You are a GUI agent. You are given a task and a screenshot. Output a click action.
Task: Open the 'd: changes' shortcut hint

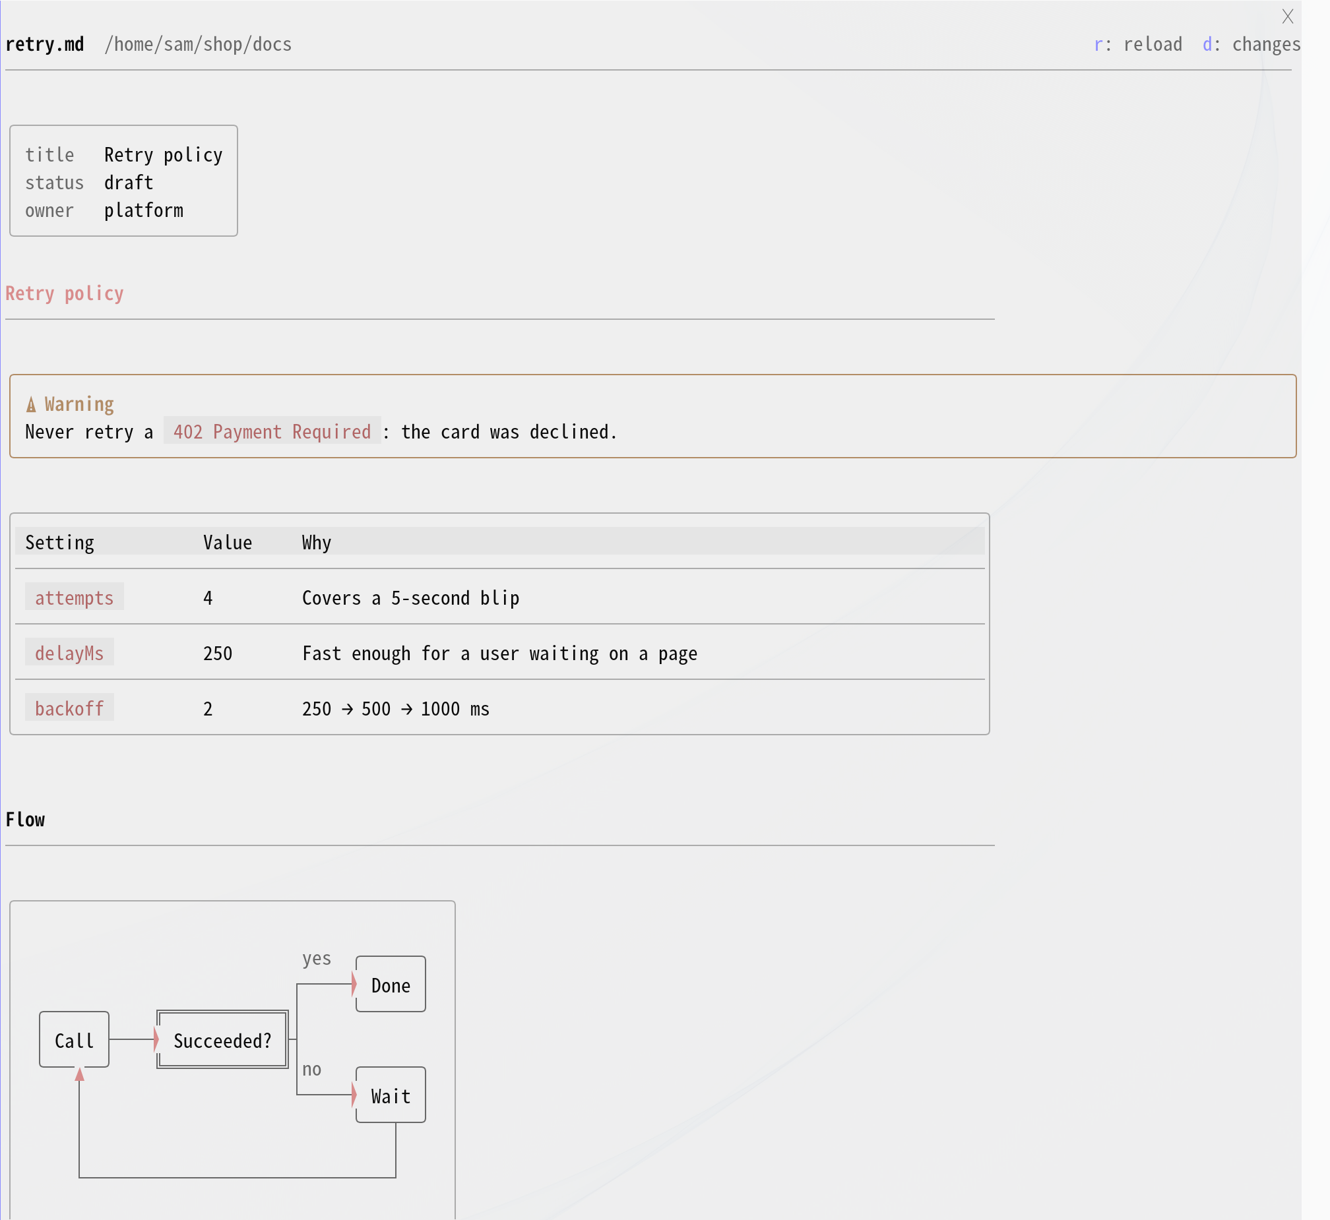1251,44
